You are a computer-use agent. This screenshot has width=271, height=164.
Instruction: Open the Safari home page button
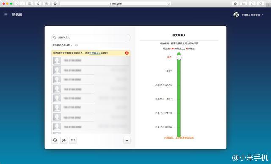coord(38,3)
